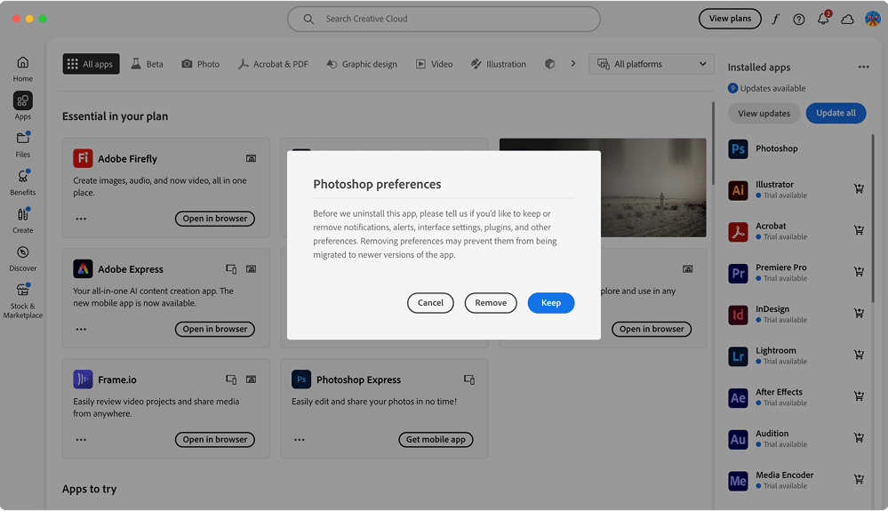Click the Update all button
This screenshot has height=511, width=888.
pyautogui.click(x=836, y=113)
